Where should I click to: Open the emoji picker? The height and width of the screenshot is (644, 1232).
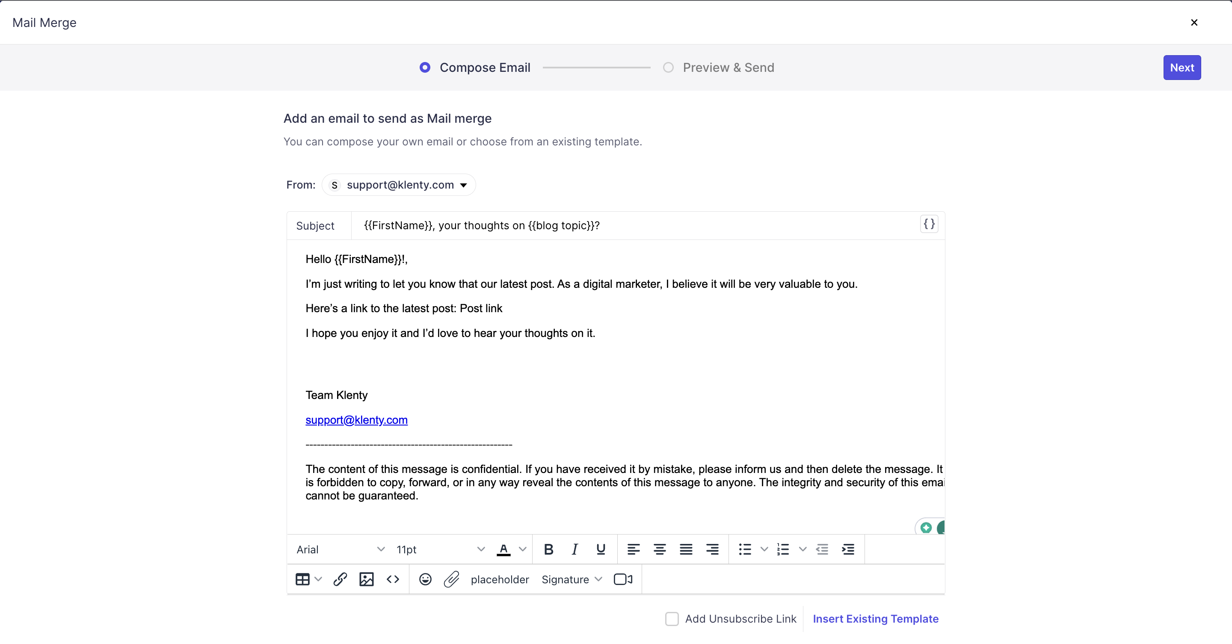425,579
